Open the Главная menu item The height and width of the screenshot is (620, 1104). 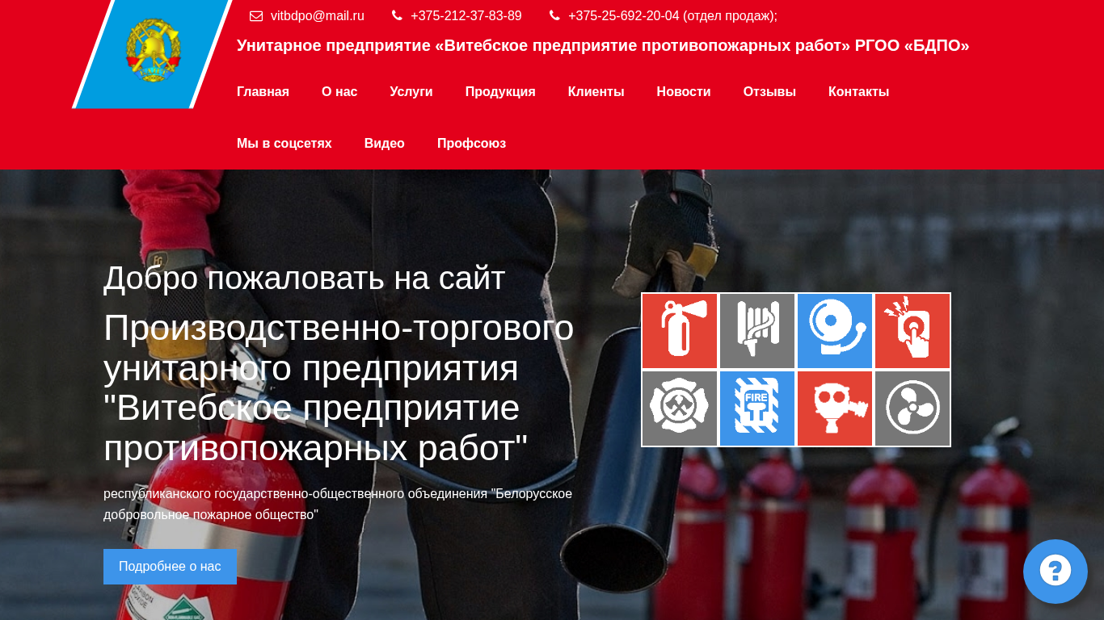263,92
